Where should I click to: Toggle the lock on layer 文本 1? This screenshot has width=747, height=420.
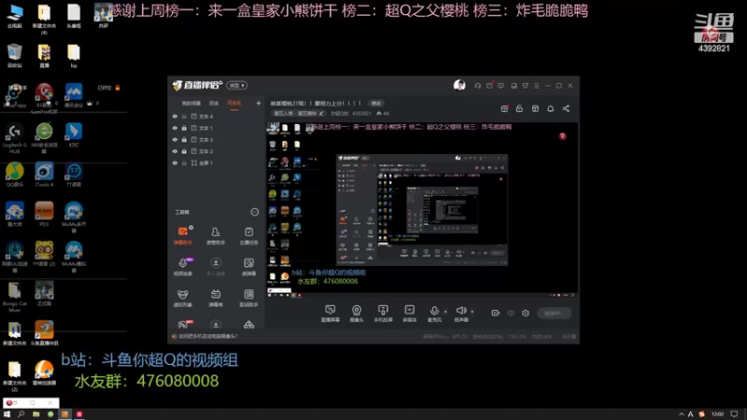click(x=184, y=128)
